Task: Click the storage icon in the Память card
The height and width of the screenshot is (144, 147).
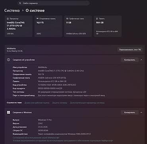Action: pos(97,19)
